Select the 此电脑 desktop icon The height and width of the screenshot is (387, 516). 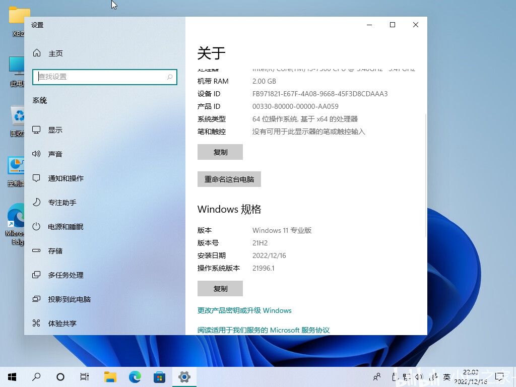pyautogui.click(x=17, y=72)
